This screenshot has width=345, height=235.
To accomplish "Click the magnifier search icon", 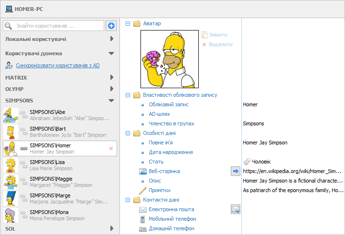I will pyautogui.click(x=8, y=26).
